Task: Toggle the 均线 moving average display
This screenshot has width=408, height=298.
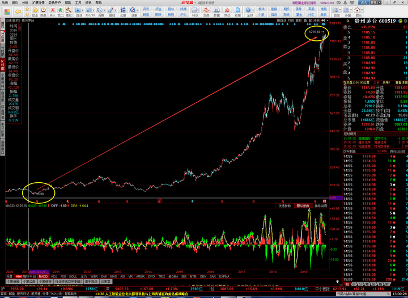Action: coord(291,20)
